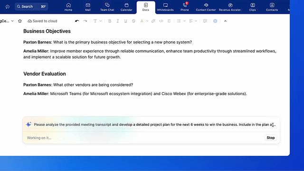Click the AI prompt text
The width and height of the screenshot is (304, 171).
pyautogui.click(x=155, y=124)
